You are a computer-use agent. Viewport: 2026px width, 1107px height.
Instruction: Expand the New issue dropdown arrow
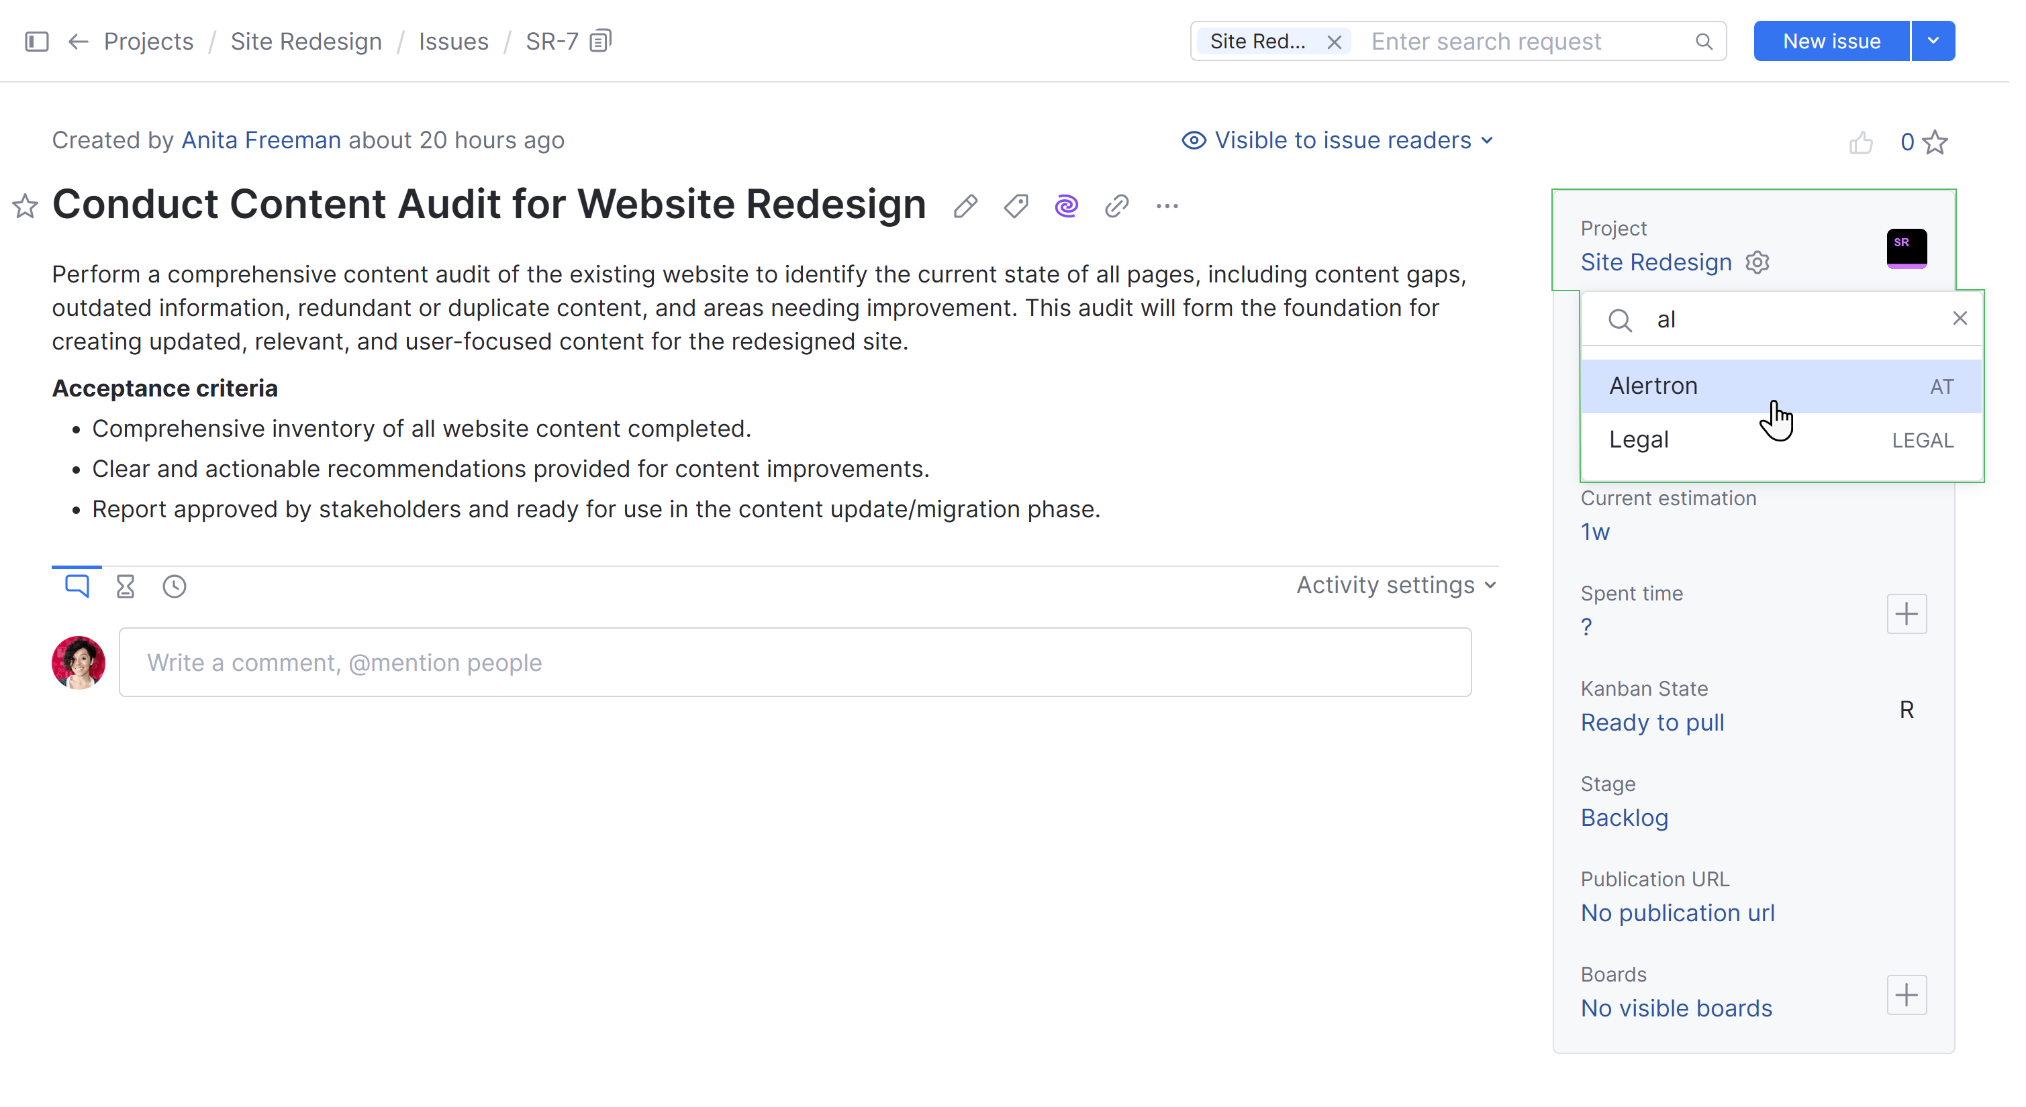tap(1933, 41)
